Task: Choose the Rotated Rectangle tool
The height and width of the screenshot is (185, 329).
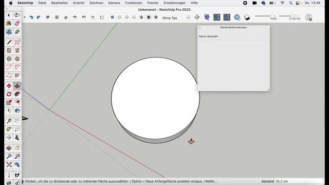Action: pos(17,50)
